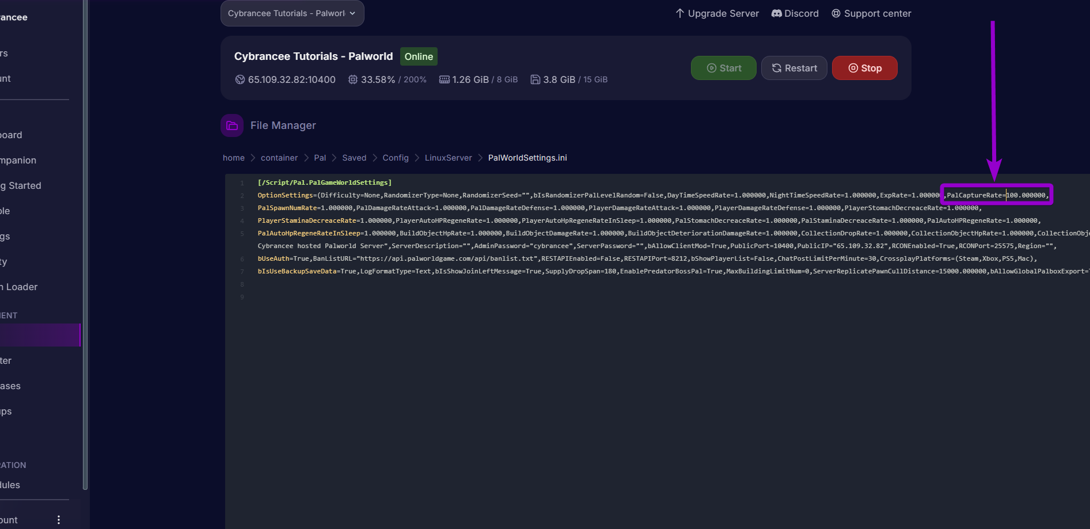Open the Config folder breadcrumb
Screen dimensions: 1090x529
click(x=396, y=158)
